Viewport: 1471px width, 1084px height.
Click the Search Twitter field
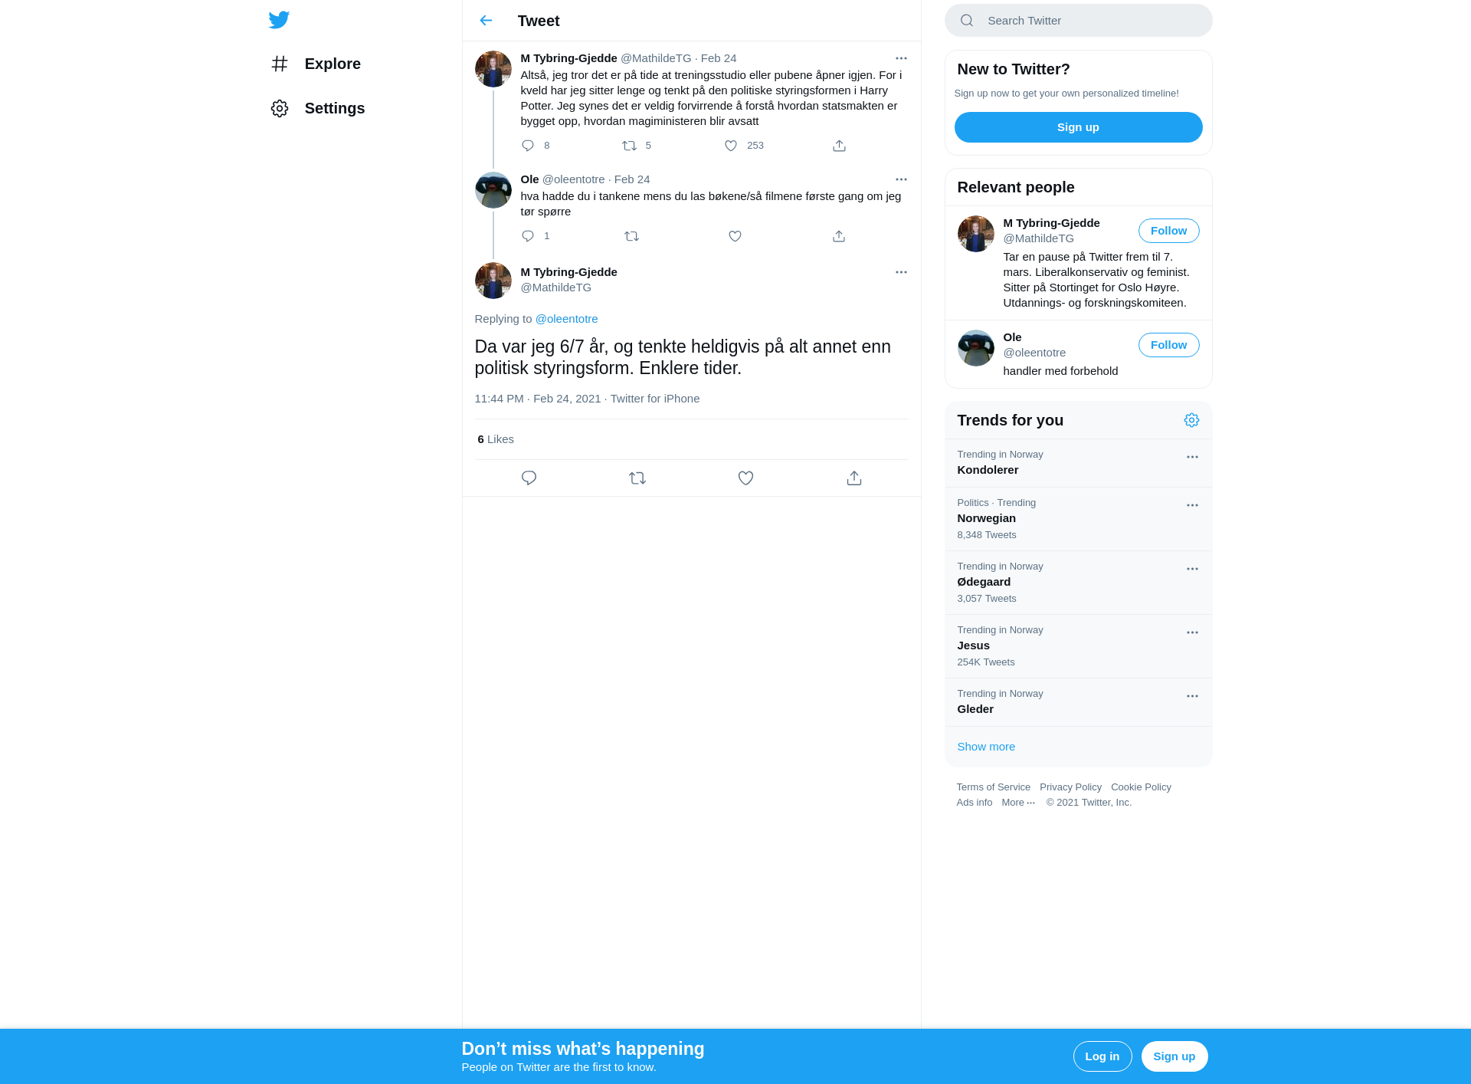1078,21
